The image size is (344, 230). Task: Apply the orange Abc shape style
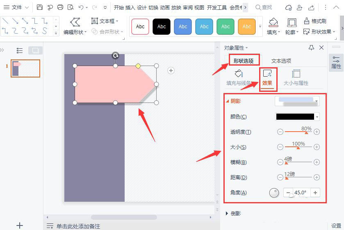point(246,27)
